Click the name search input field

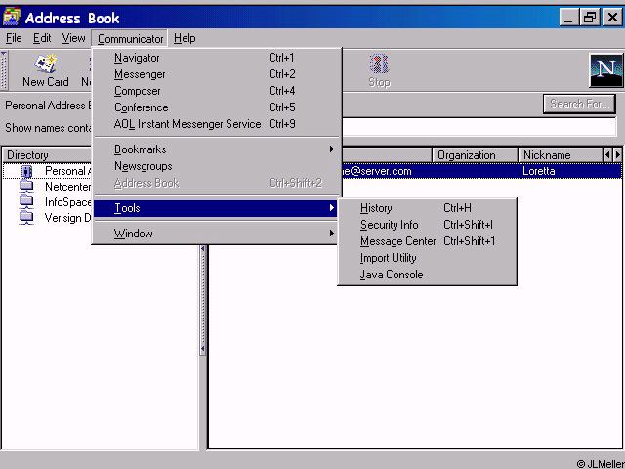(x=479, y=128)
